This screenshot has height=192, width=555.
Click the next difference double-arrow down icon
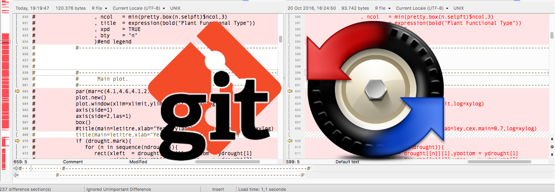(x=552, y=155)
